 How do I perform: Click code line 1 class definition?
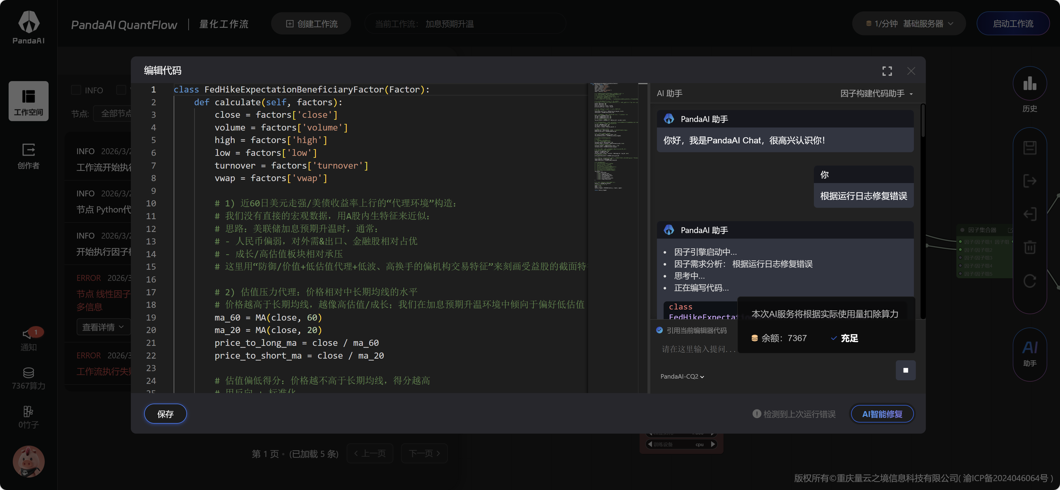click(x=301, y=89)
